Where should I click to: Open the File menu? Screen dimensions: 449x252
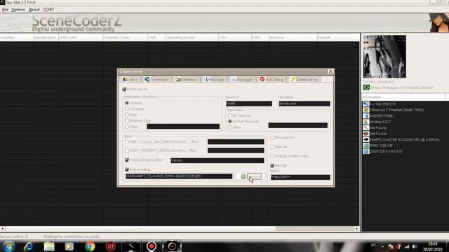[x=5, y=9]
